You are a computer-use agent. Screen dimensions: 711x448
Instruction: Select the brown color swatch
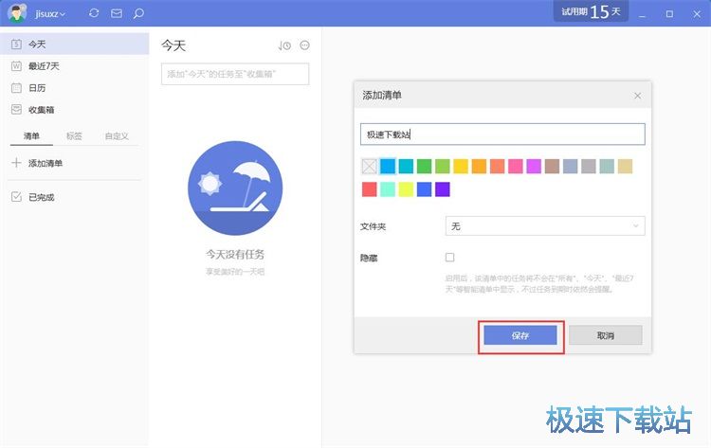(552, 167)
